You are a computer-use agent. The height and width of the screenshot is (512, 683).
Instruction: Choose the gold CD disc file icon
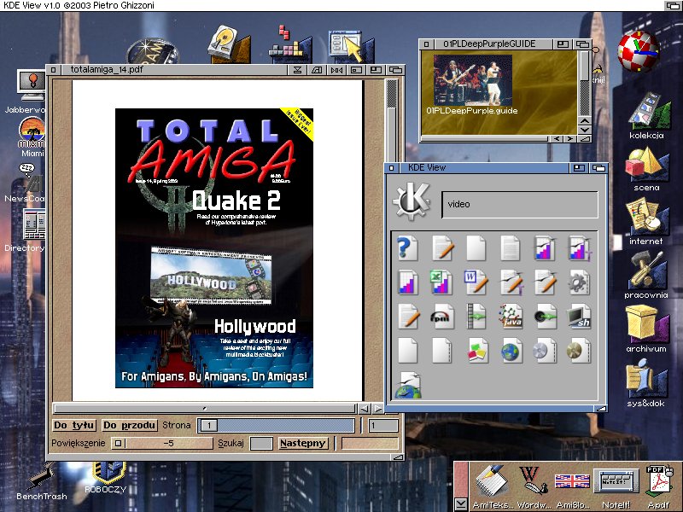tap(579, 351)
